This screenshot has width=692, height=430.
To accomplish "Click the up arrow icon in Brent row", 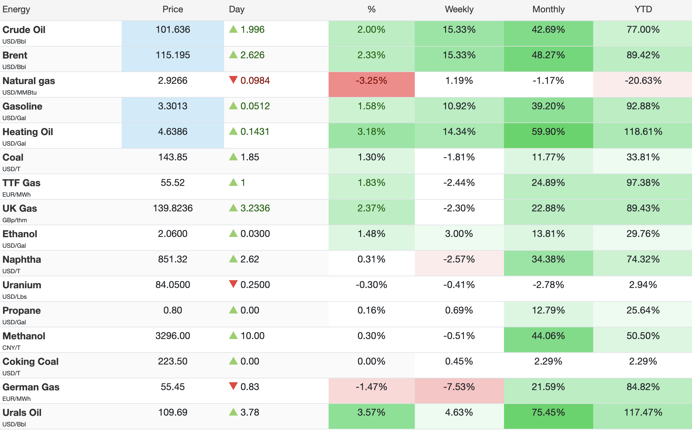I will point(233,55).
